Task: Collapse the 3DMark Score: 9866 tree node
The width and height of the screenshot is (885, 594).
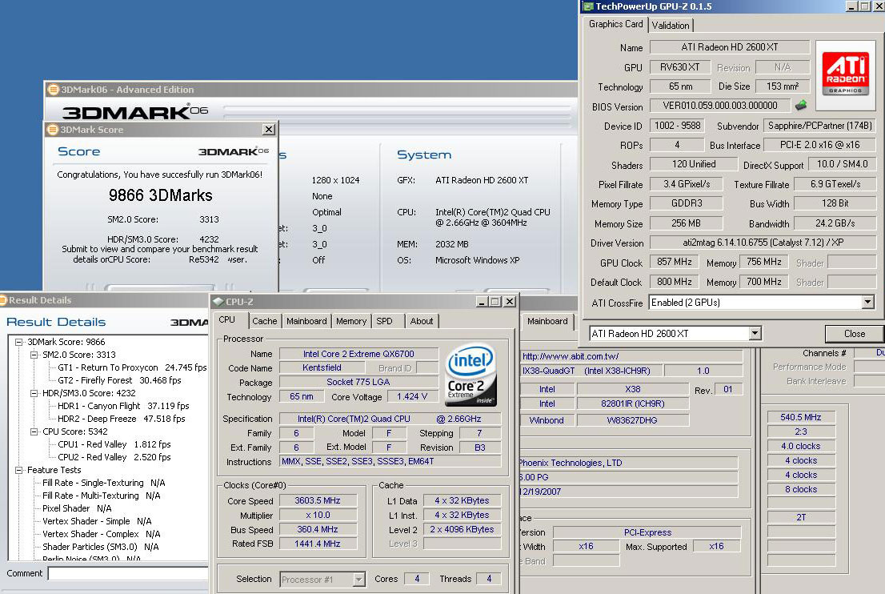Action: click(18, 342)
